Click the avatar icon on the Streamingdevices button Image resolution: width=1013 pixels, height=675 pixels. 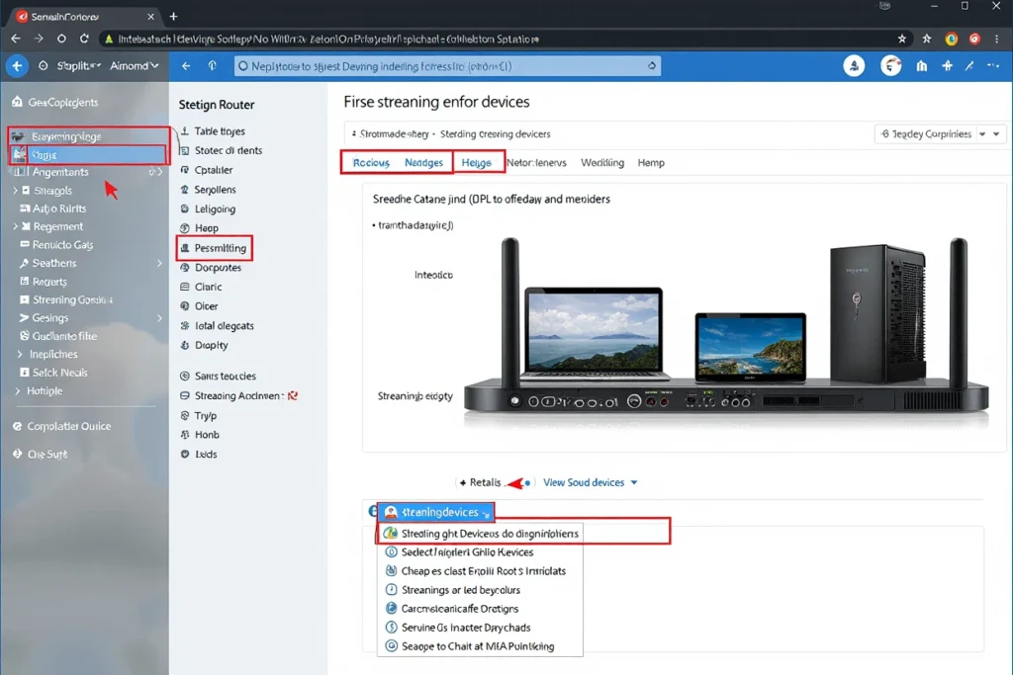(x=392, y=513)
